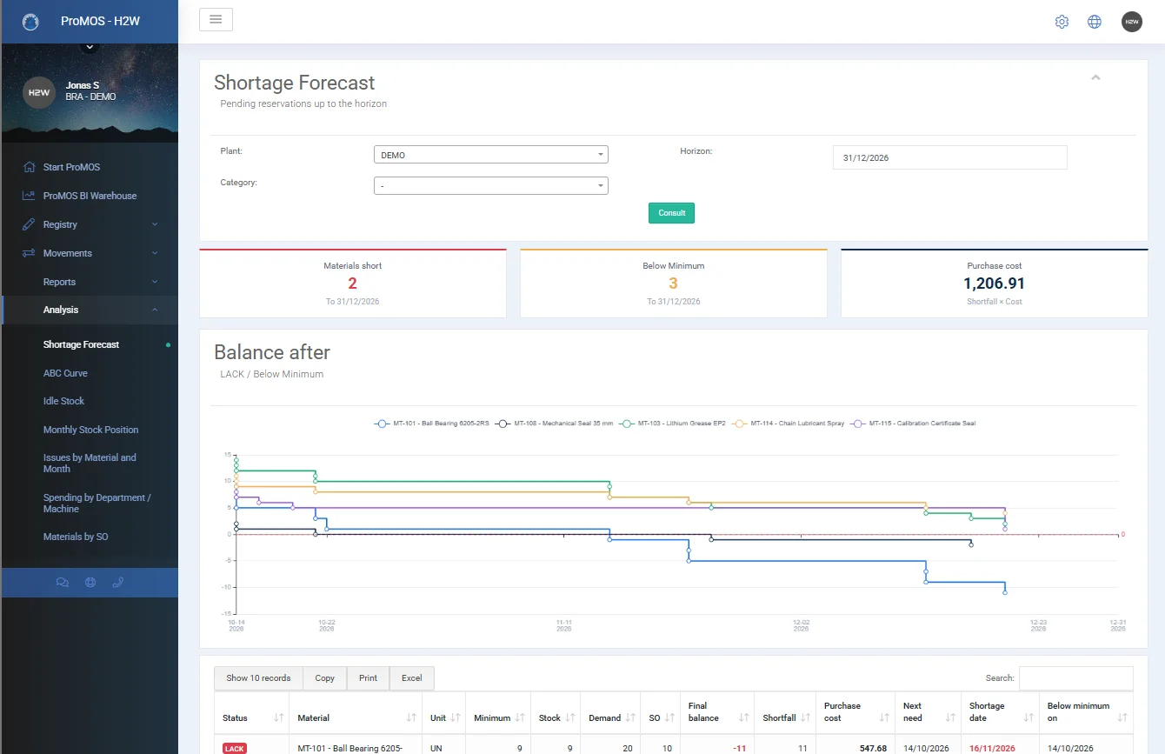The height and width of the screenshot is (754, 1165).
Task: Click the green Consult button
Action: point(671,213)
